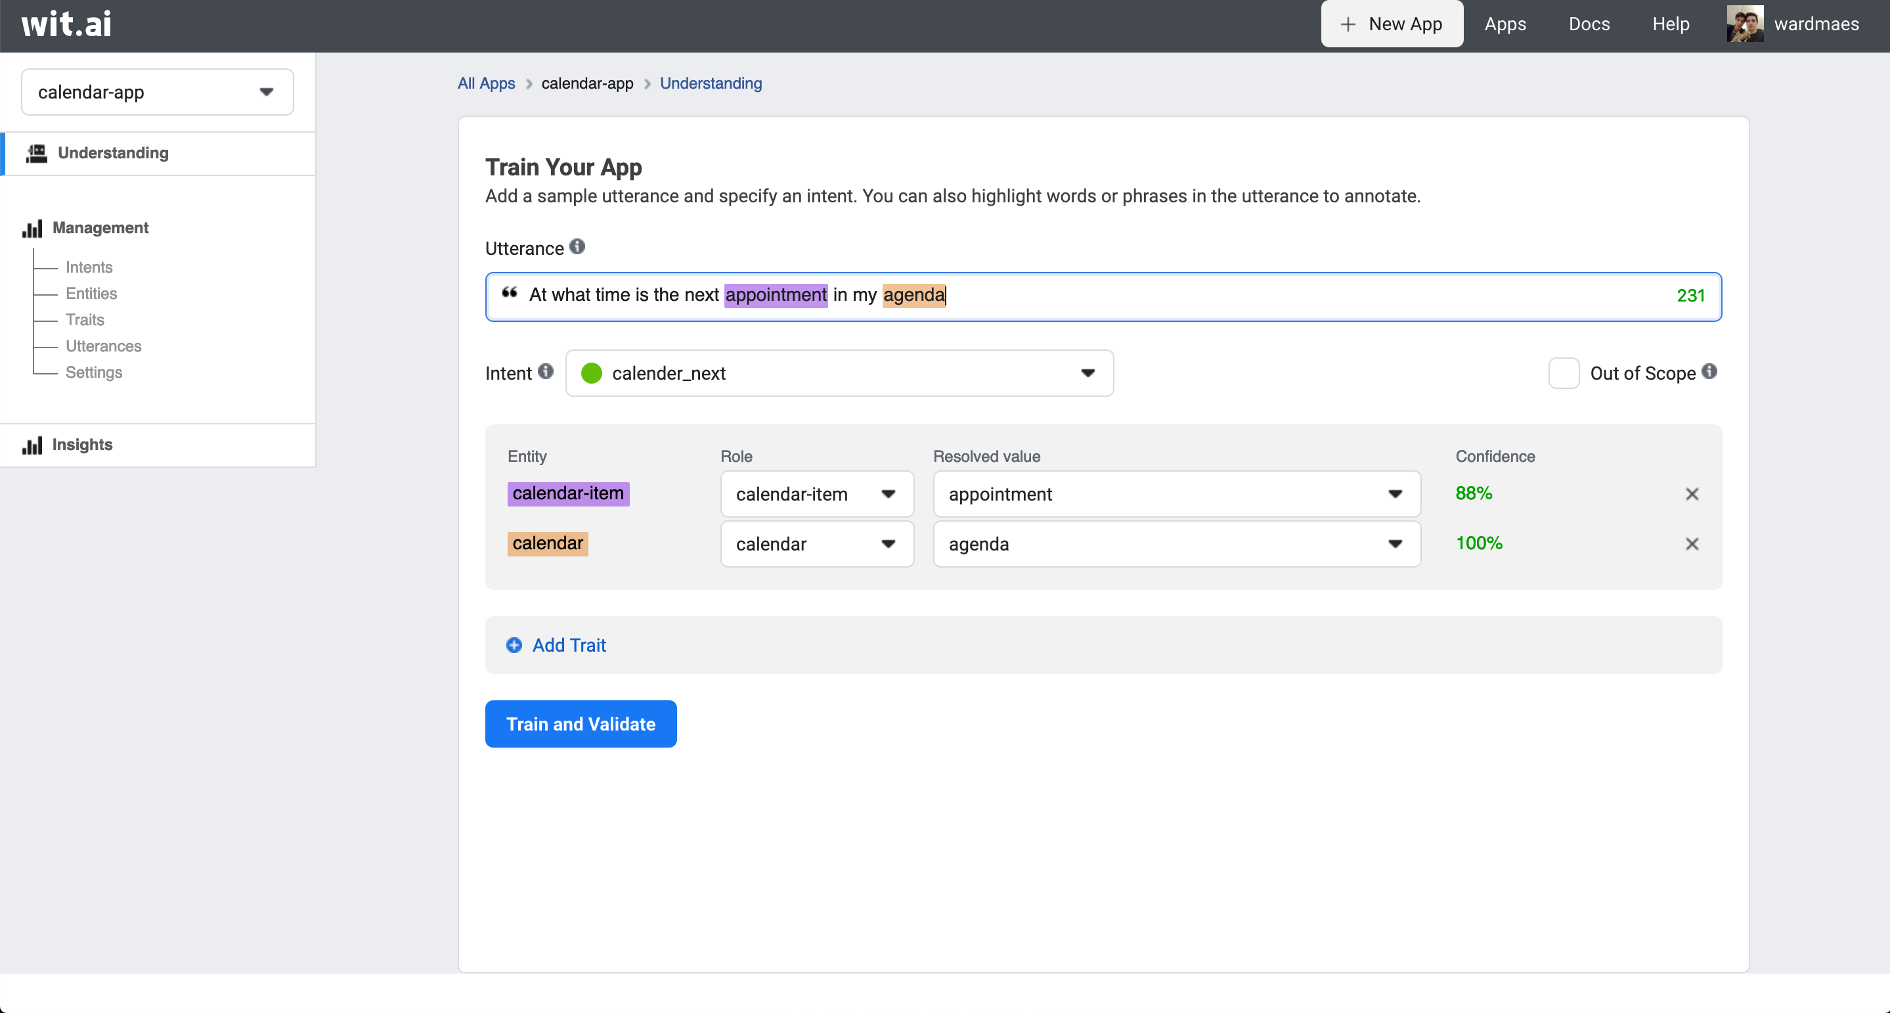Click inside the utterance text field

1247,296
